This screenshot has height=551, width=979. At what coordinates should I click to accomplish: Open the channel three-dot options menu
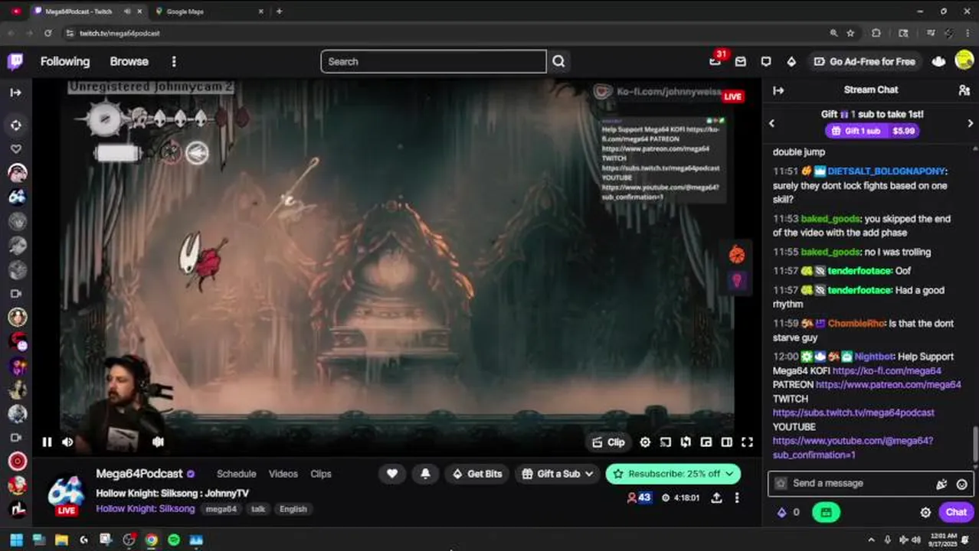tap(737, 497)
